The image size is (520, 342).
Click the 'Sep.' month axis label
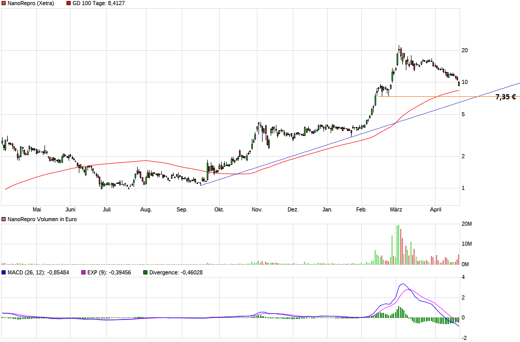point(182,209)
